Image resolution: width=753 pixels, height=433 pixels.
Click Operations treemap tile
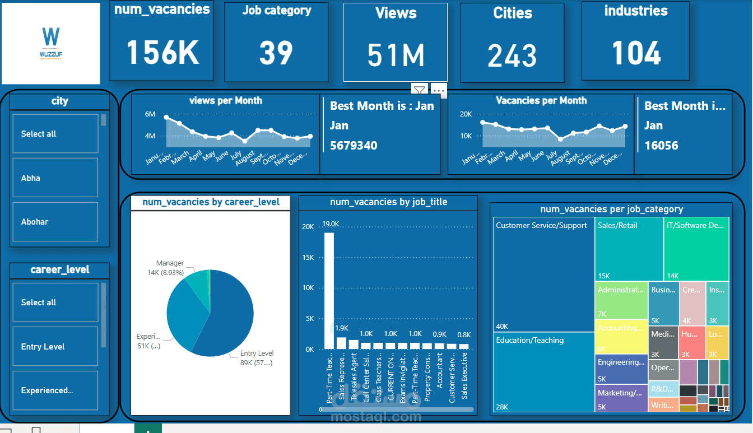(663, 370)
